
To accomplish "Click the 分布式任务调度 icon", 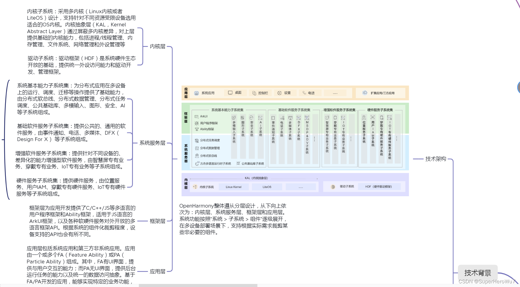I will click(197, 140).
